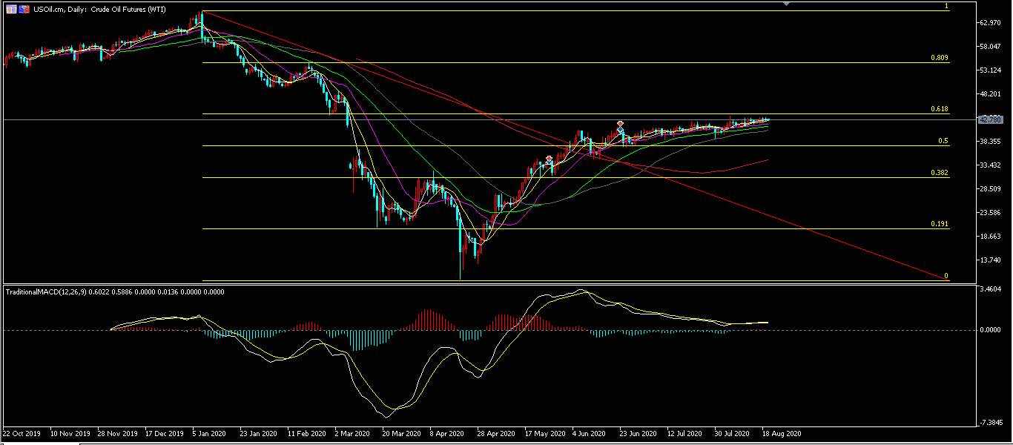Select the Fibonacci 0.5 level label
Screen dimensions: 1013x445
tap(943, 141)
